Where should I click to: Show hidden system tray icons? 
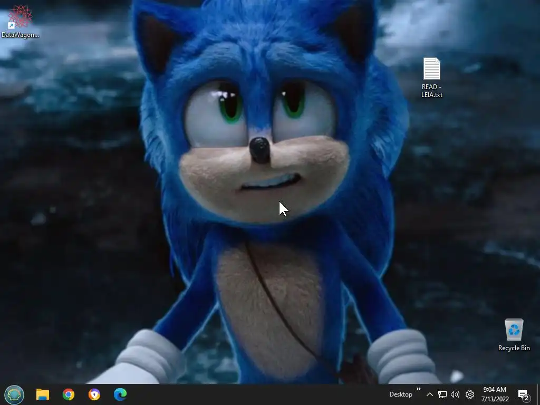tap(429, 394)
